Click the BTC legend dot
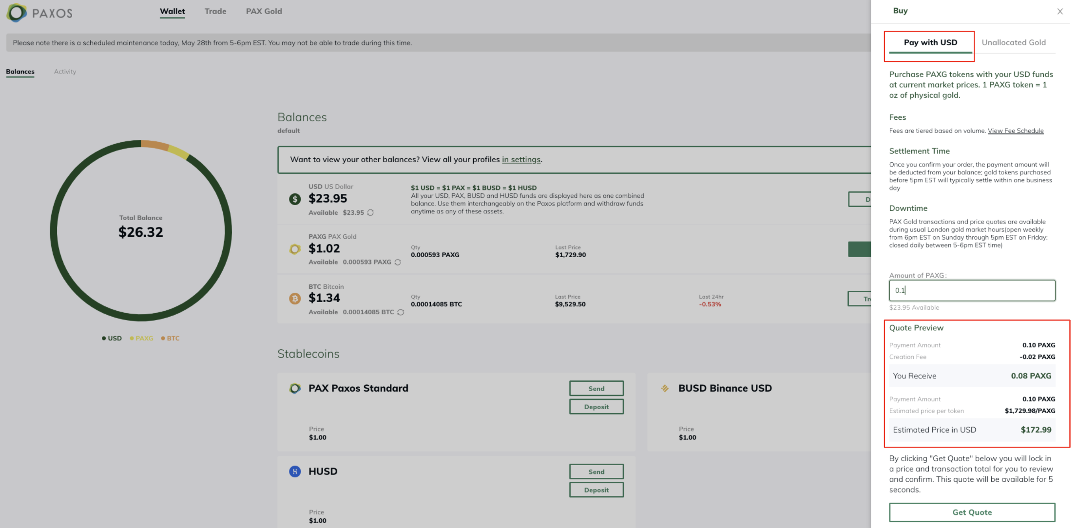1077x528 pixels. (163, 339)
